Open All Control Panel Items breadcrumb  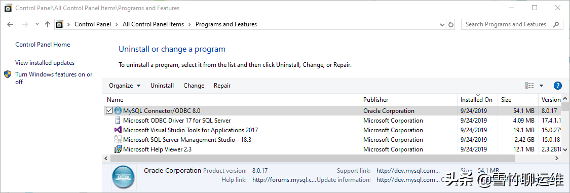tap(153, 24)
